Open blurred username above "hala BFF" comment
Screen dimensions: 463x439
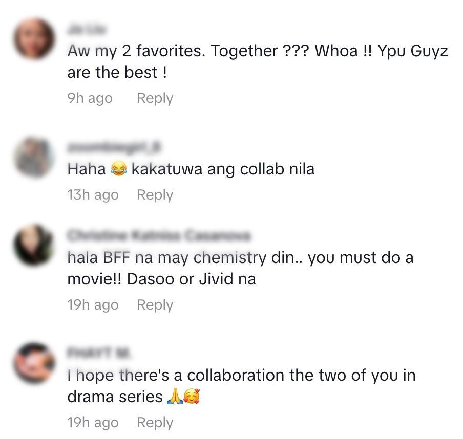[x=159, y=235]
